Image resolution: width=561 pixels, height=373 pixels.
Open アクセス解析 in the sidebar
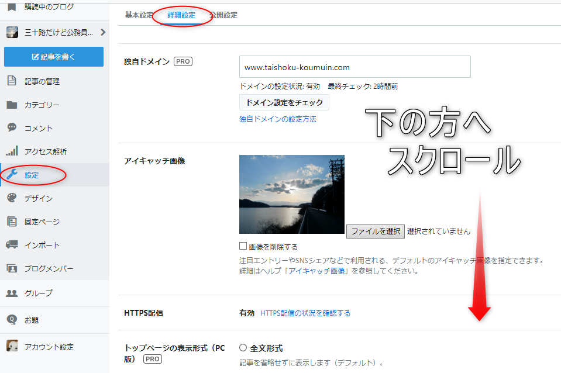point(46,151)
